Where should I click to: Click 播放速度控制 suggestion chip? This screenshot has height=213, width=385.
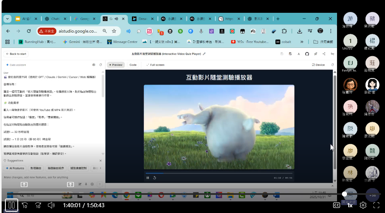point(78,168)
